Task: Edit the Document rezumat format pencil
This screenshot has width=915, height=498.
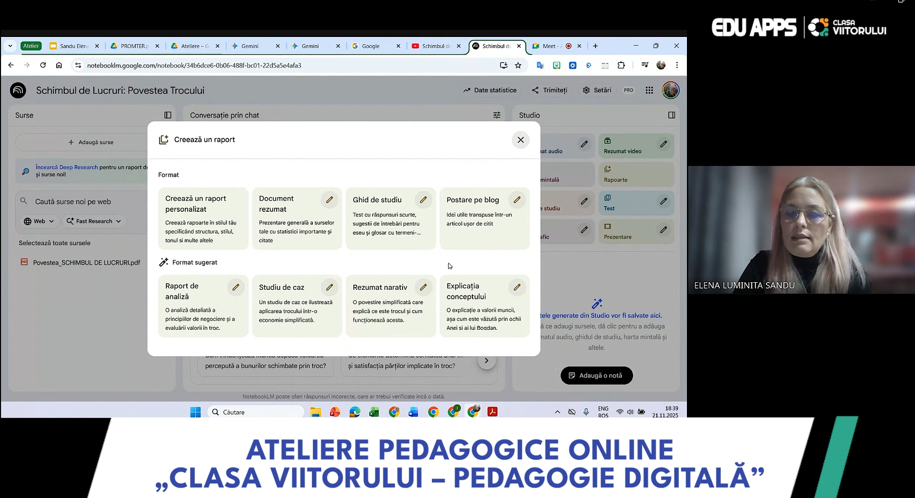Action: (x=330, y=200)
